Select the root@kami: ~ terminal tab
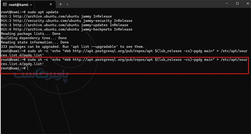 [x=28, y=4]
